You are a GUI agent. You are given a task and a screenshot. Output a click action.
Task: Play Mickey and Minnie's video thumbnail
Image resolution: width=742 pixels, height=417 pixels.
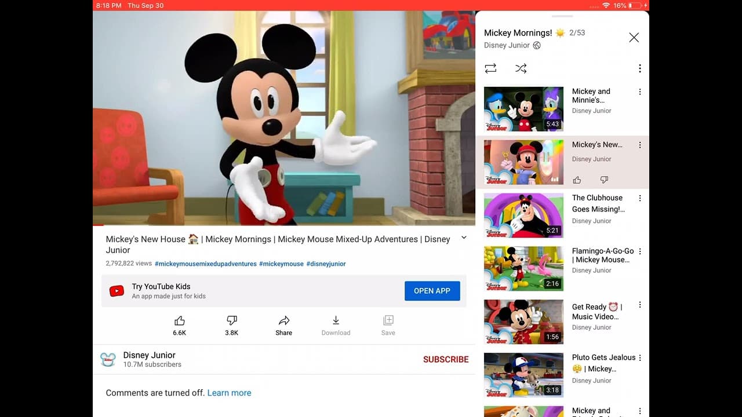click(x=523, y=109)
